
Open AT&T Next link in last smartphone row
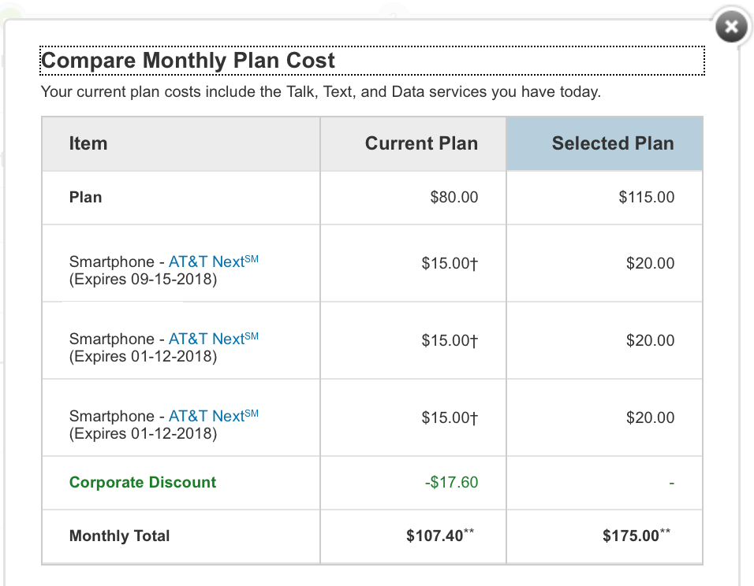coord(213,417)
